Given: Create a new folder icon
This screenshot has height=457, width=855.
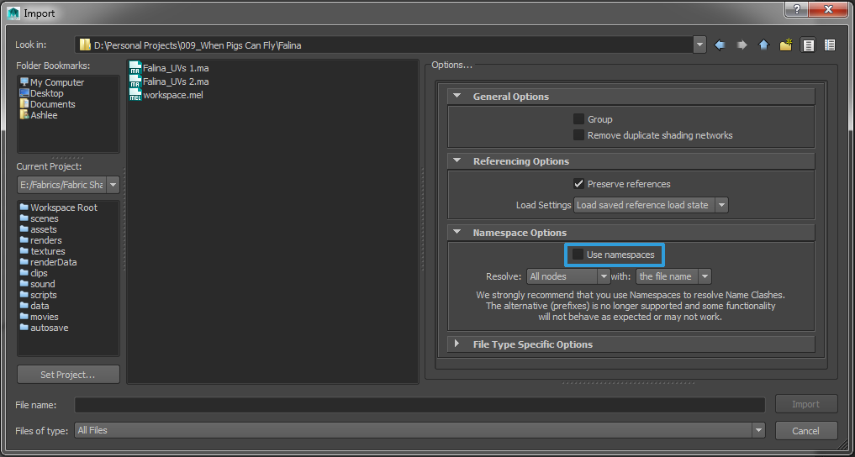Looking at the screenshot, I should 786,45.
